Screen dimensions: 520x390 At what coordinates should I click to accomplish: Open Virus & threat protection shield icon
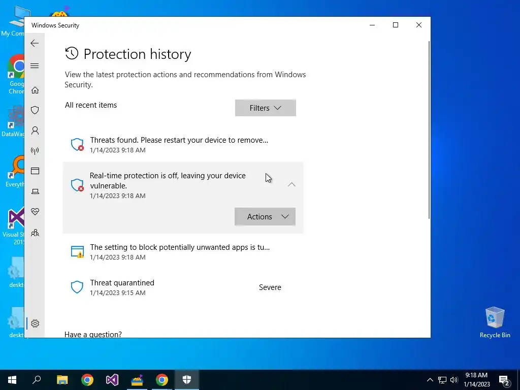coord(35,110)
